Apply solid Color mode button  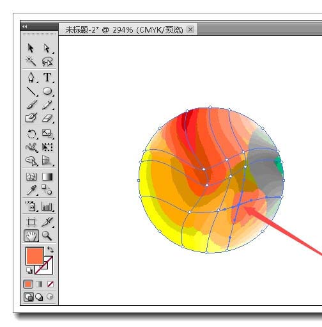[x=28, y=284]
